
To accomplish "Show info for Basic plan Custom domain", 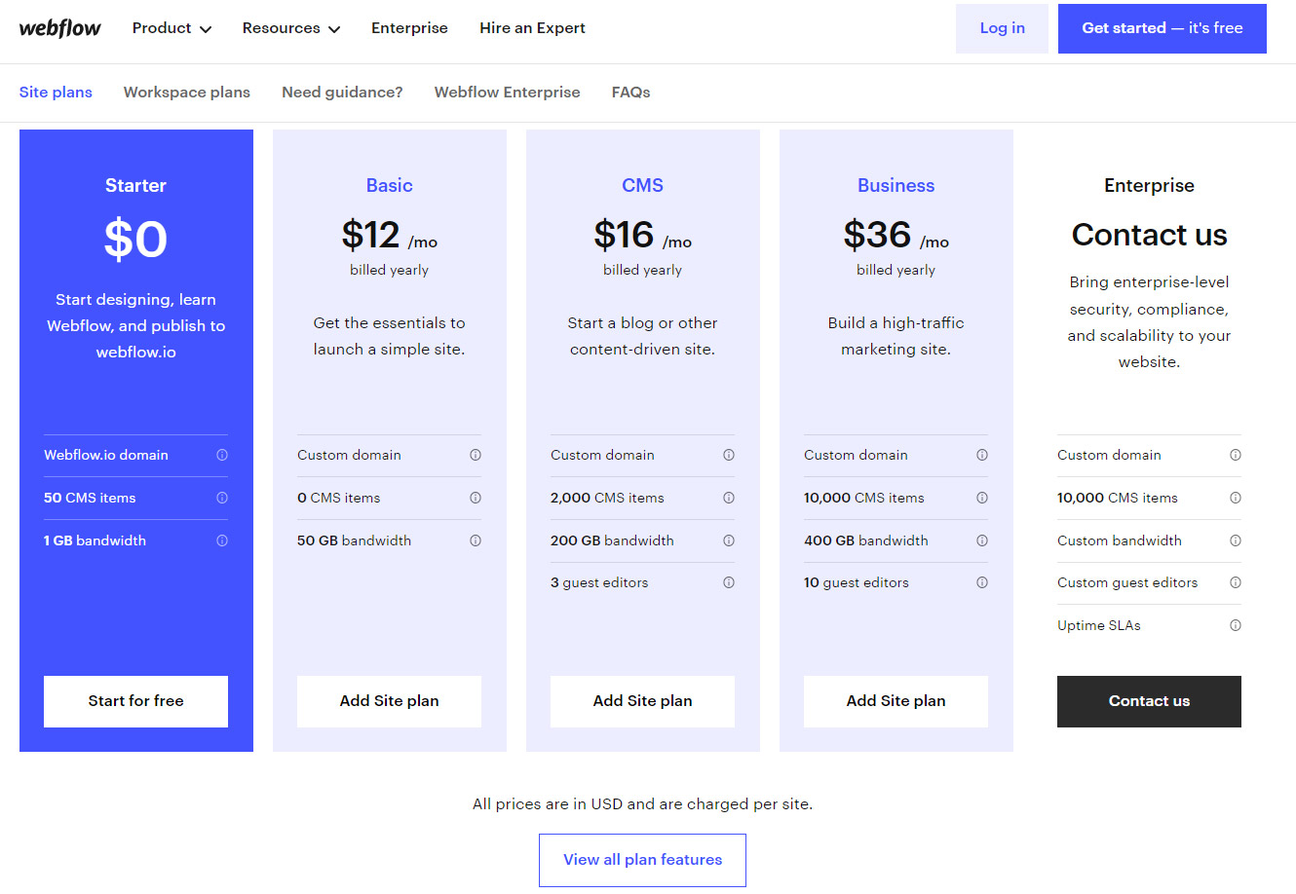I will point(476,455).
